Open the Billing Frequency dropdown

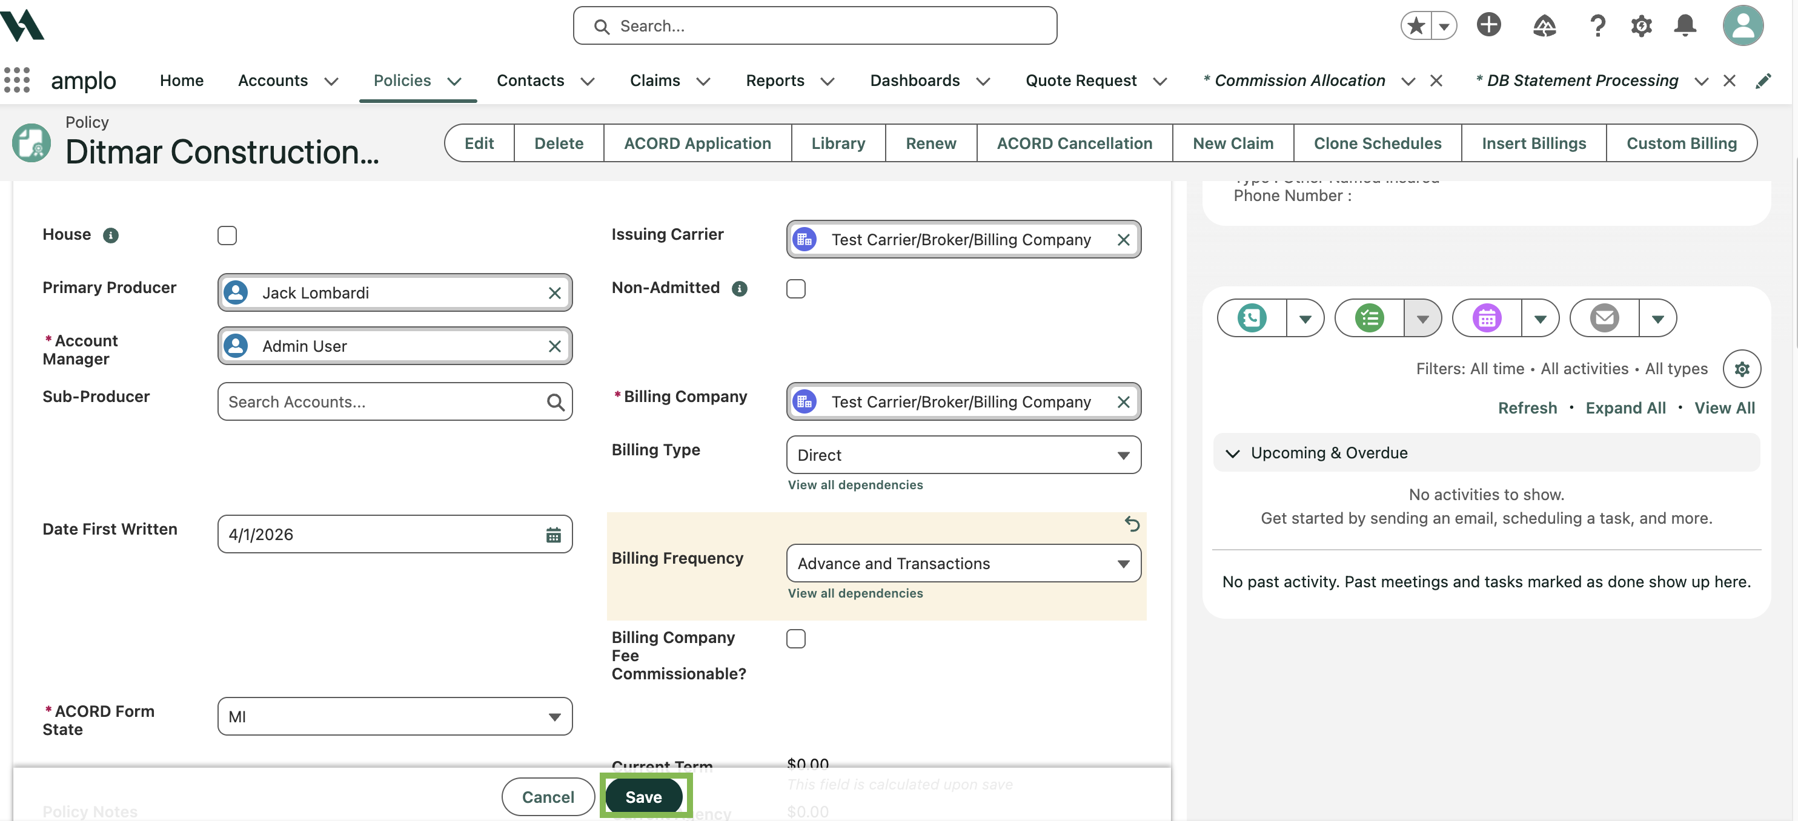(x=963, y=564)
